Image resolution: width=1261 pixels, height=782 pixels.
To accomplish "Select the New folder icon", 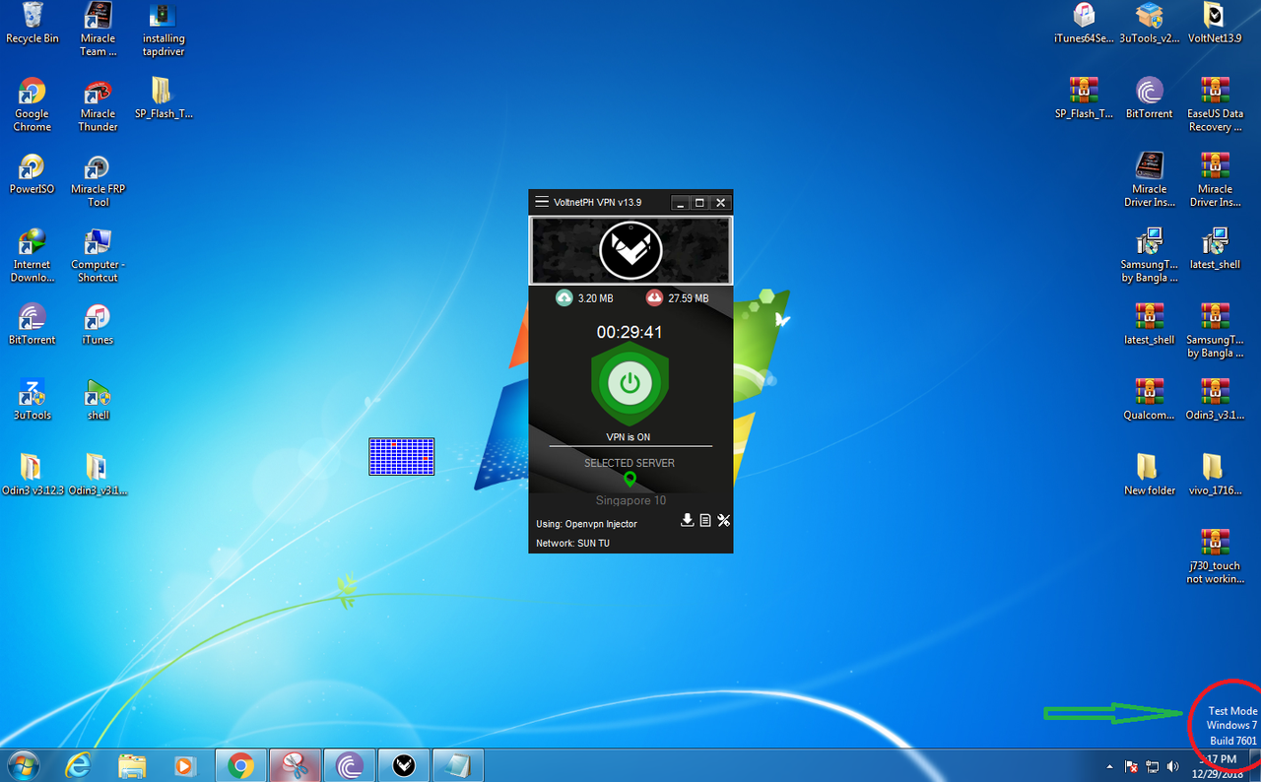I will [1150, 476].
